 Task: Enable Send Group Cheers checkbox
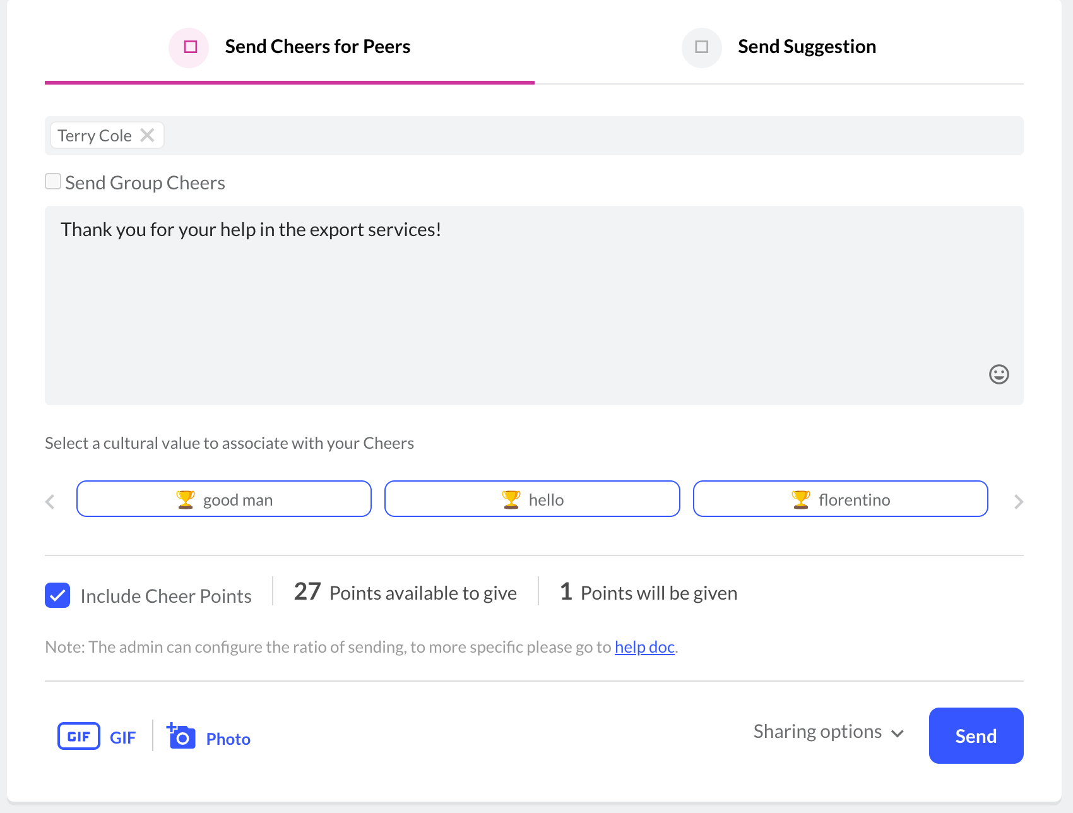pyautogui.click(x=53, y=182)
